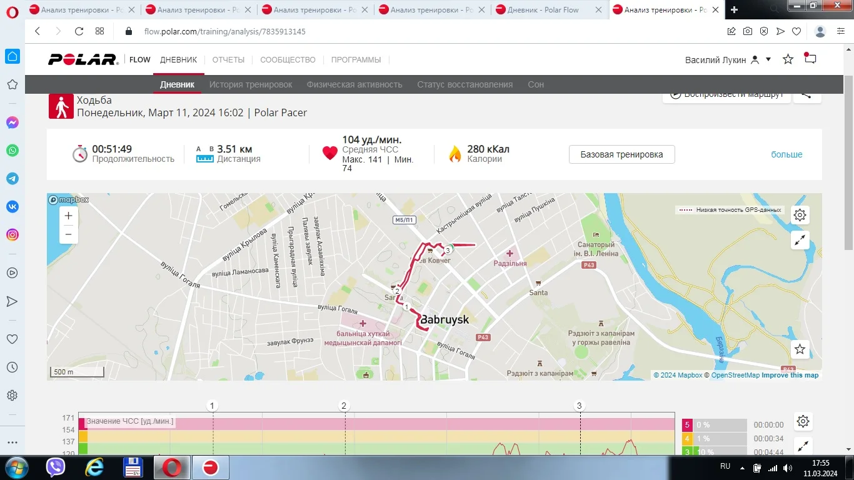This screenshot has width=854, height=480.
Task: Click Базовая тренировка button
Action: point(622,154)
